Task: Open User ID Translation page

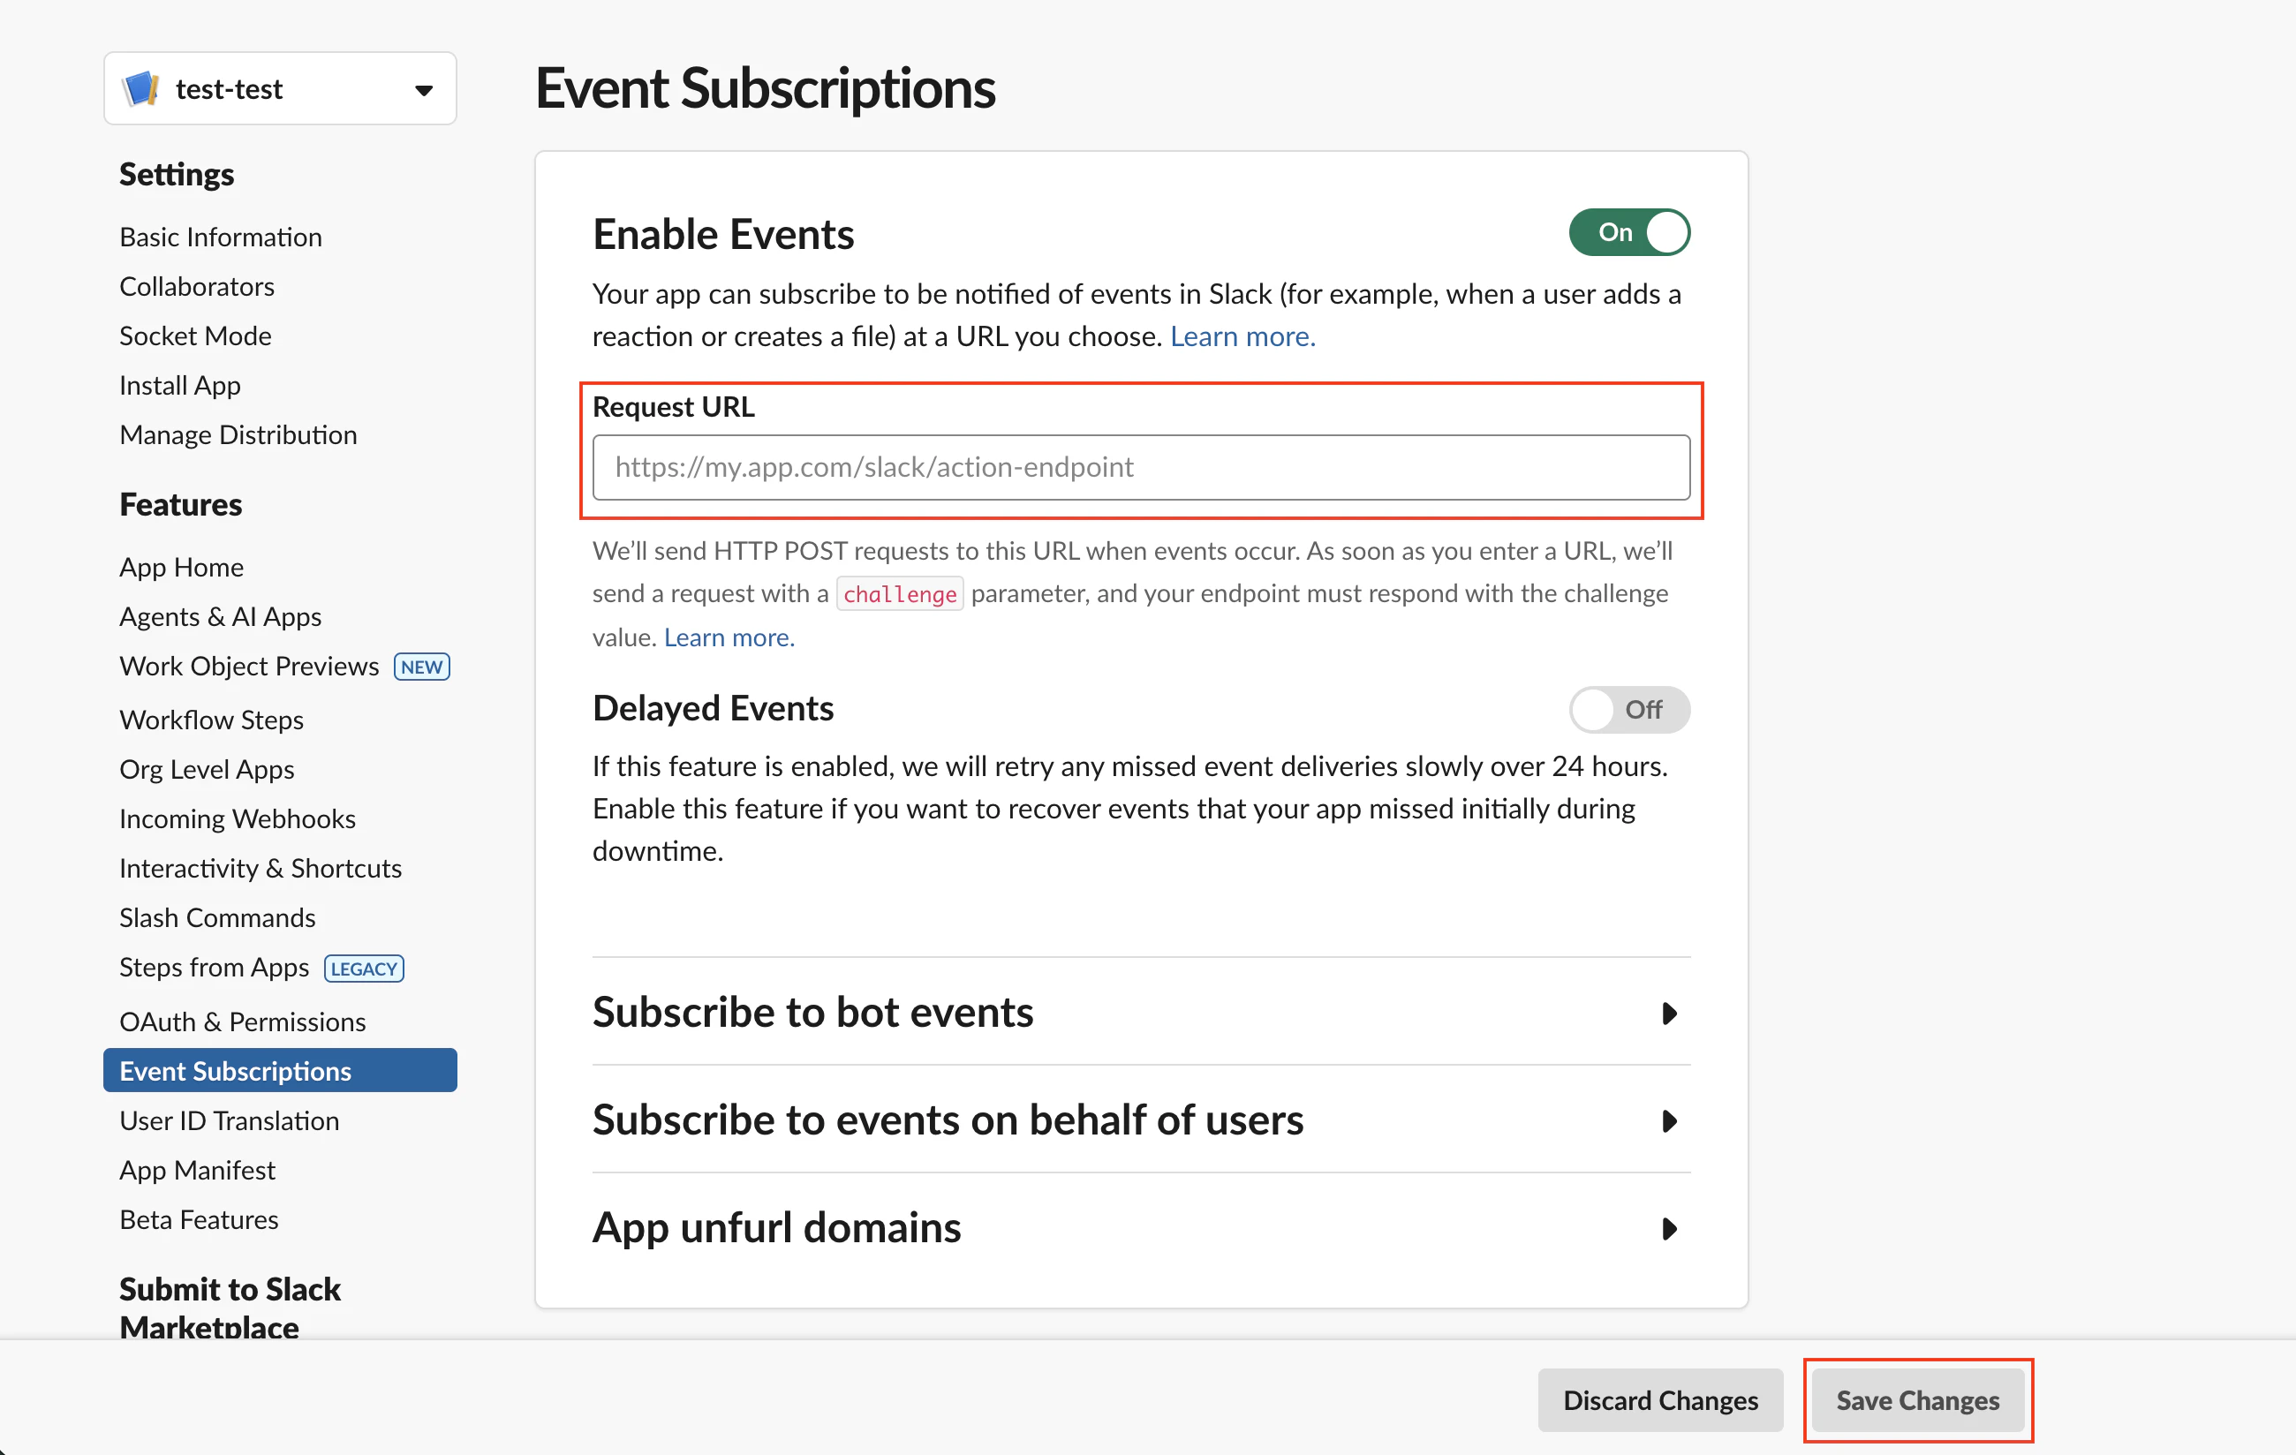Action: (229, 1121)
